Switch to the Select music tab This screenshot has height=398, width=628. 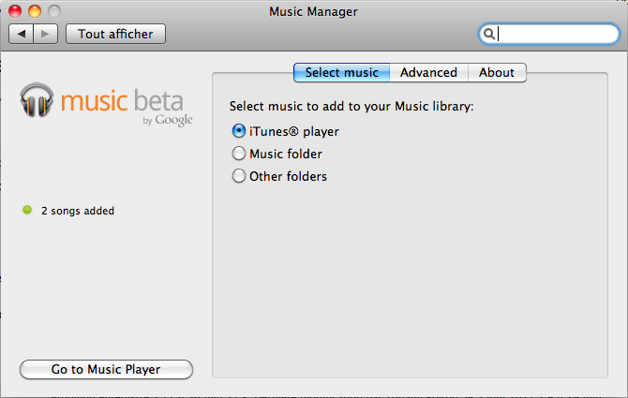(341, 72)
